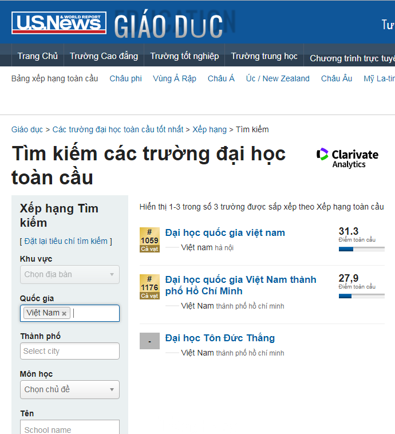The image size is (395, 434).
Task: Go to Trường tốt nghiệp section
Action: pyautogui.click(x=184, y=56)
